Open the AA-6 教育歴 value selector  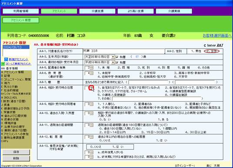pos(89,73)
